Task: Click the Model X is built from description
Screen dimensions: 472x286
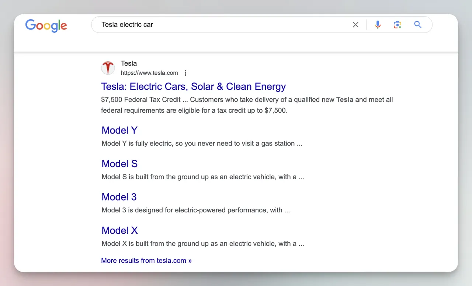Action: (203, 244)
